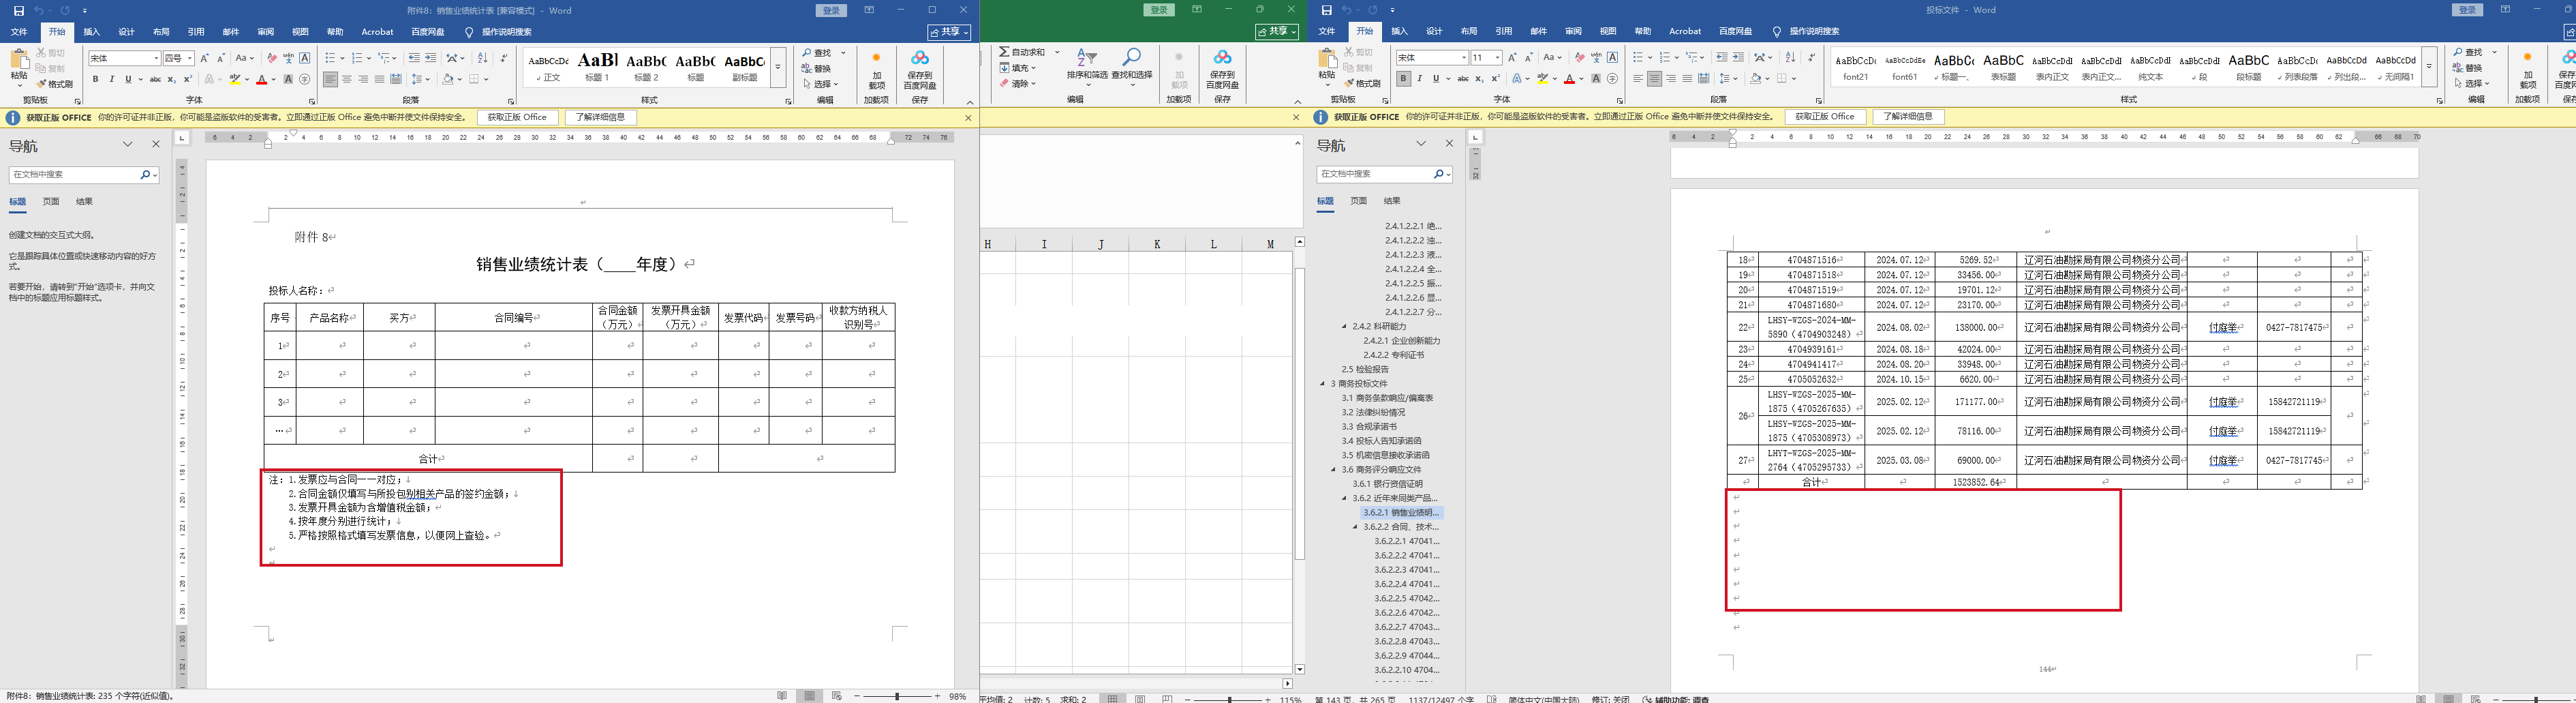Screen dimensions: 2576x703
Task: Click Format Painter (格式刷) in the 附件8 Word window
Action: pos(55,84)
